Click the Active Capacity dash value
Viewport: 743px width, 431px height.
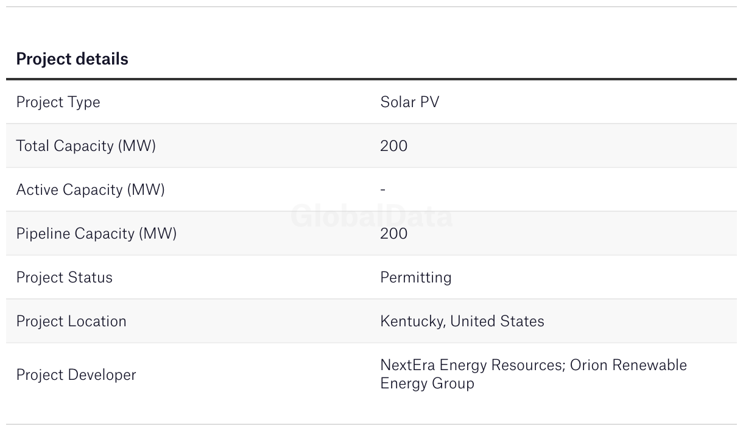click(382, 189)
